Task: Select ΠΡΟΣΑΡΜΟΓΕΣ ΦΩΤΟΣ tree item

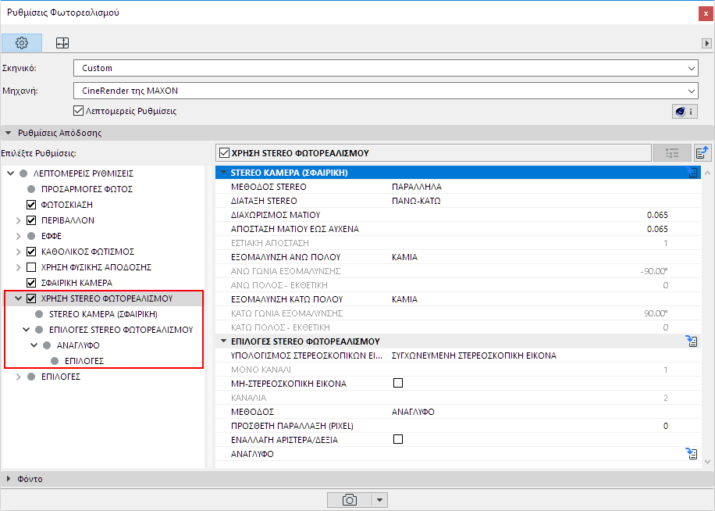Action: point(87,189)
